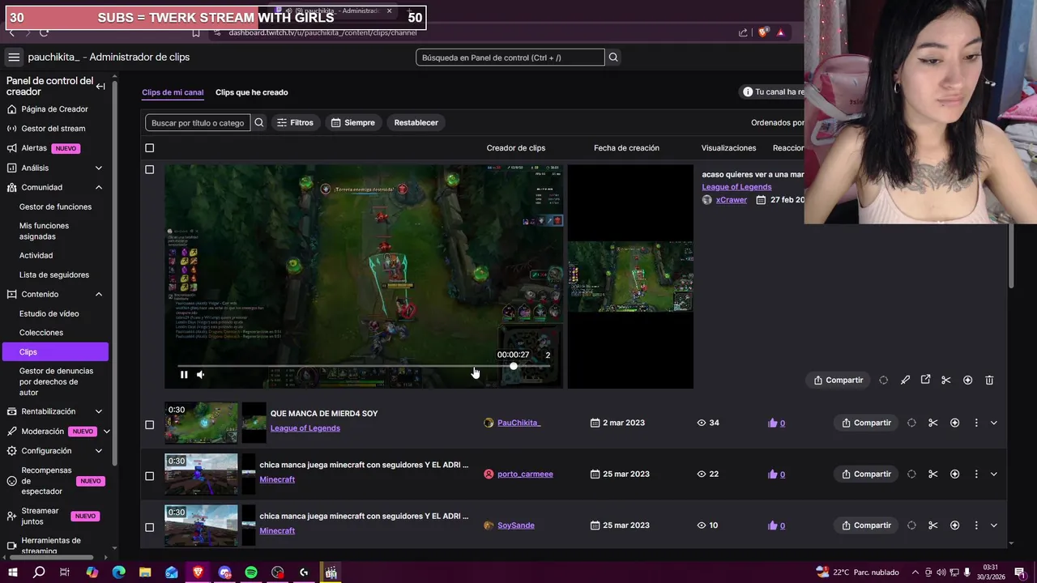Image resolution: width=1037 pixels, height=583 pixels.
Task: Click the star-circle icon for SoySande's clip
Action: [x=954, y=525]
